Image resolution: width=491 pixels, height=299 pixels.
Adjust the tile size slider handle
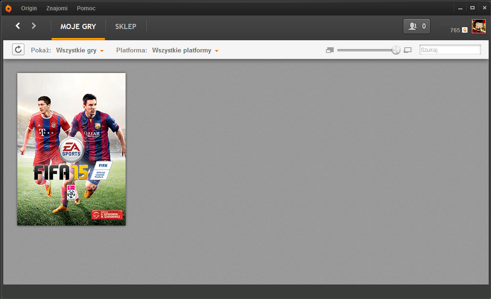[x=396, y=50]
